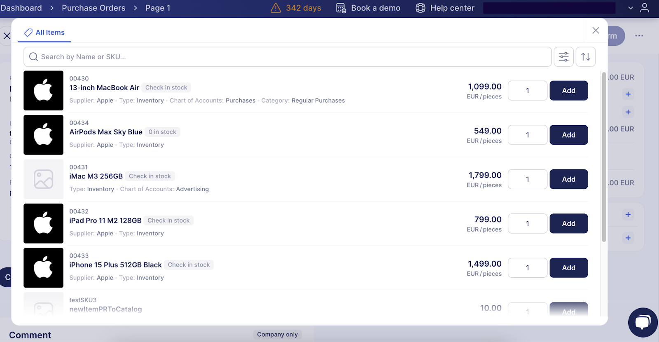The height and width of the screenshot is (342, 659).
Task: Add 13-inch MacBook Air to order
Action: 568,91
